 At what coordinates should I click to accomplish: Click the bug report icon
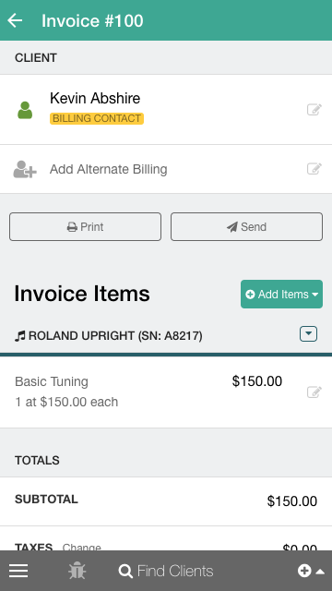point(77,571)
